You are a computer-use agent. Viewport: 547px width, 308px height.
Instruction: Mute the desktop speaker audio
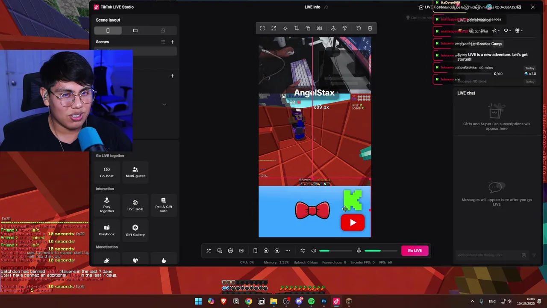[x=314, y=251]
